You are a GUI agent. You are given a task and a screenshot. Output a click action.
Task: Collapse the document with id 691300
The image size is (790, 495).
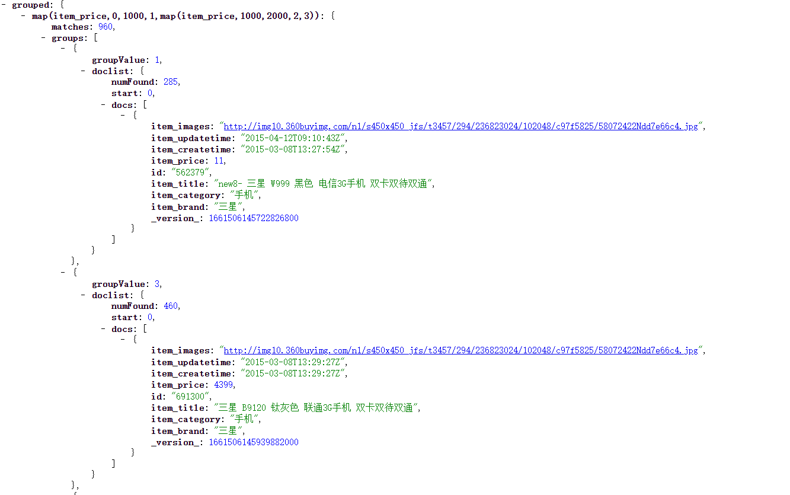pyautogui.click(x=124, y=340)
